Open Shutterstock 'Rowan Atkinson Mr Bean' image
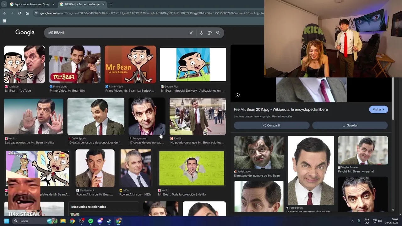 coord(95,168)
